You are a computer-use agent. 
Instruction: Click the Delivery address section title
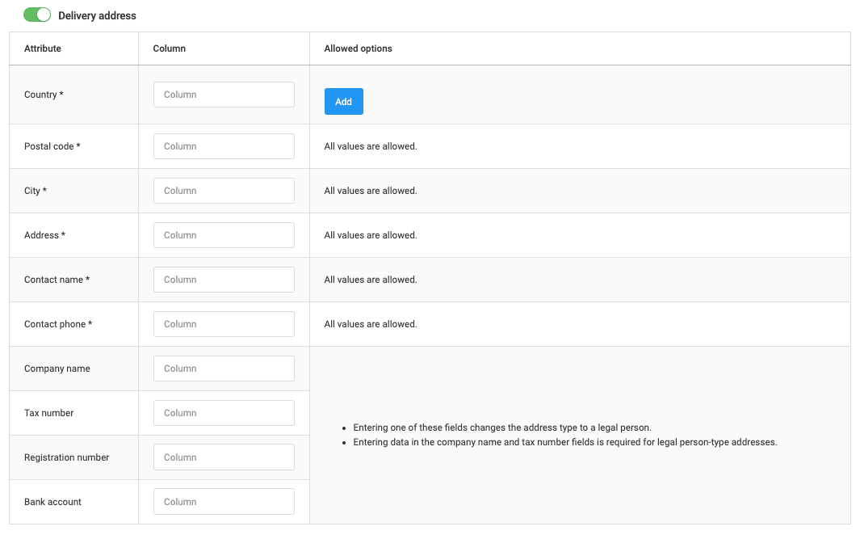(x=97, y=15)
